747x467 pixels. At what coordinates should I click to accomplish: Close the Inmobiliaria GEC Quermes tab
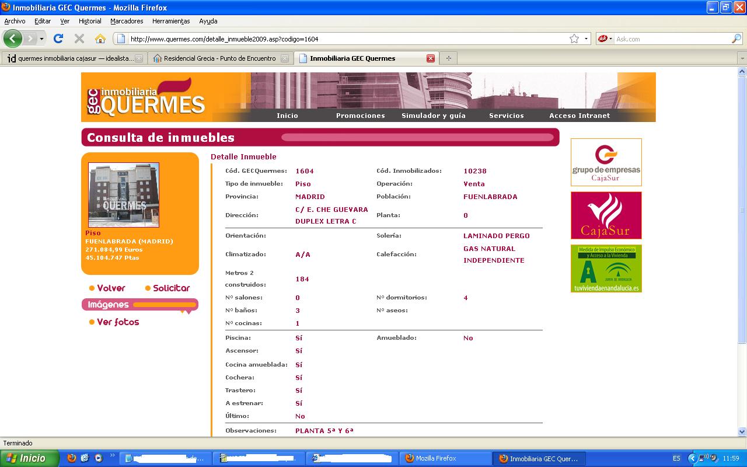pyautogui.click(x=431, y=58)
